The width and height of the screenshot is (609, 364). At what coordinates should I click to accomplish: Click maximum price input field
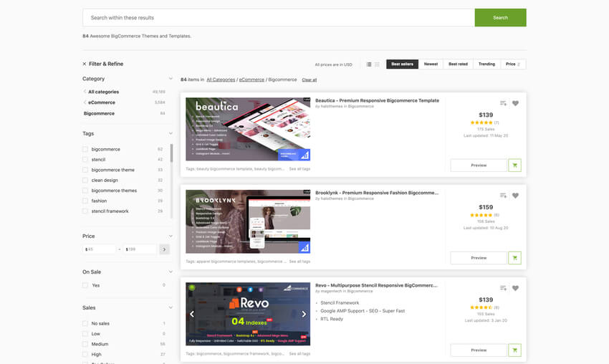(x=140, y=249)
